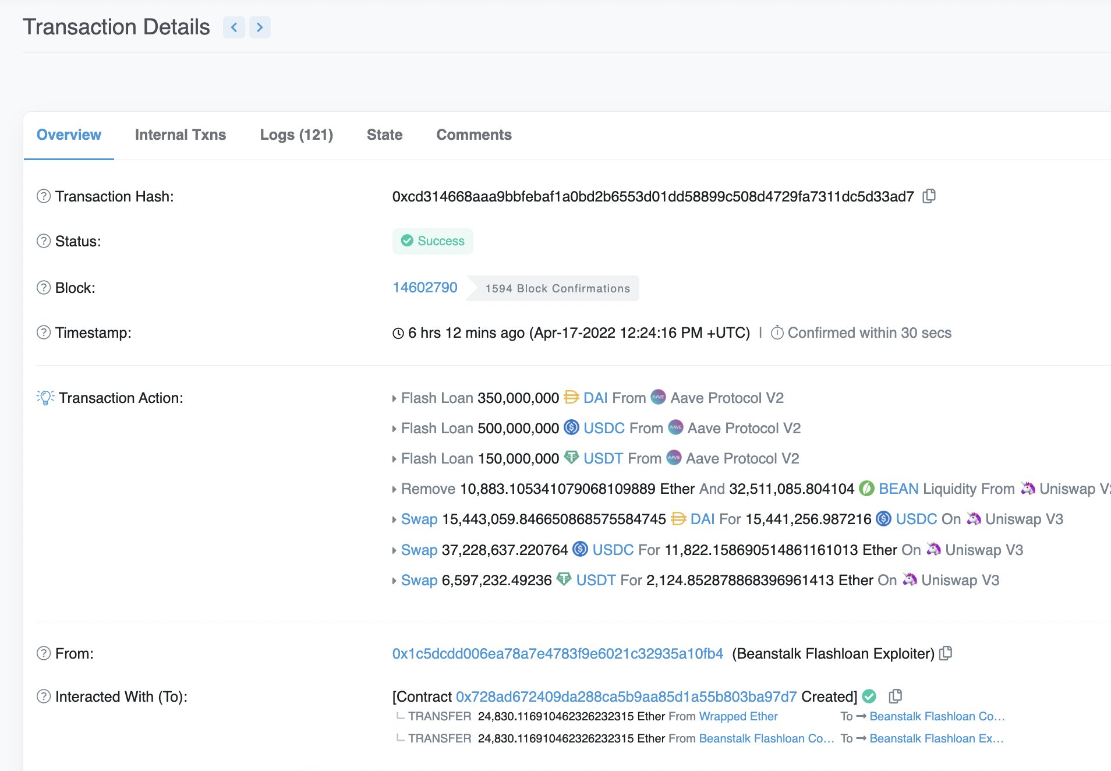This screenshot has width=1111, height=771.
Task: Click the Interacted With help icon
Action: point(44,696)
